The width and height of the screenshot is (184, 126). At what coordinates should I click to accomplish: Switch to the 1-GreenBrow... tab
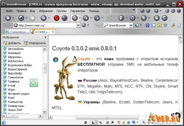(17, 32)
